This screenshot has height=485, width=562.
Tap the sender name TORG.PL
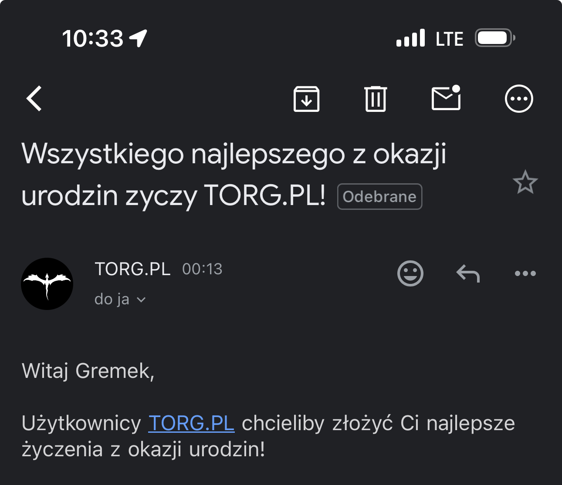132,269
